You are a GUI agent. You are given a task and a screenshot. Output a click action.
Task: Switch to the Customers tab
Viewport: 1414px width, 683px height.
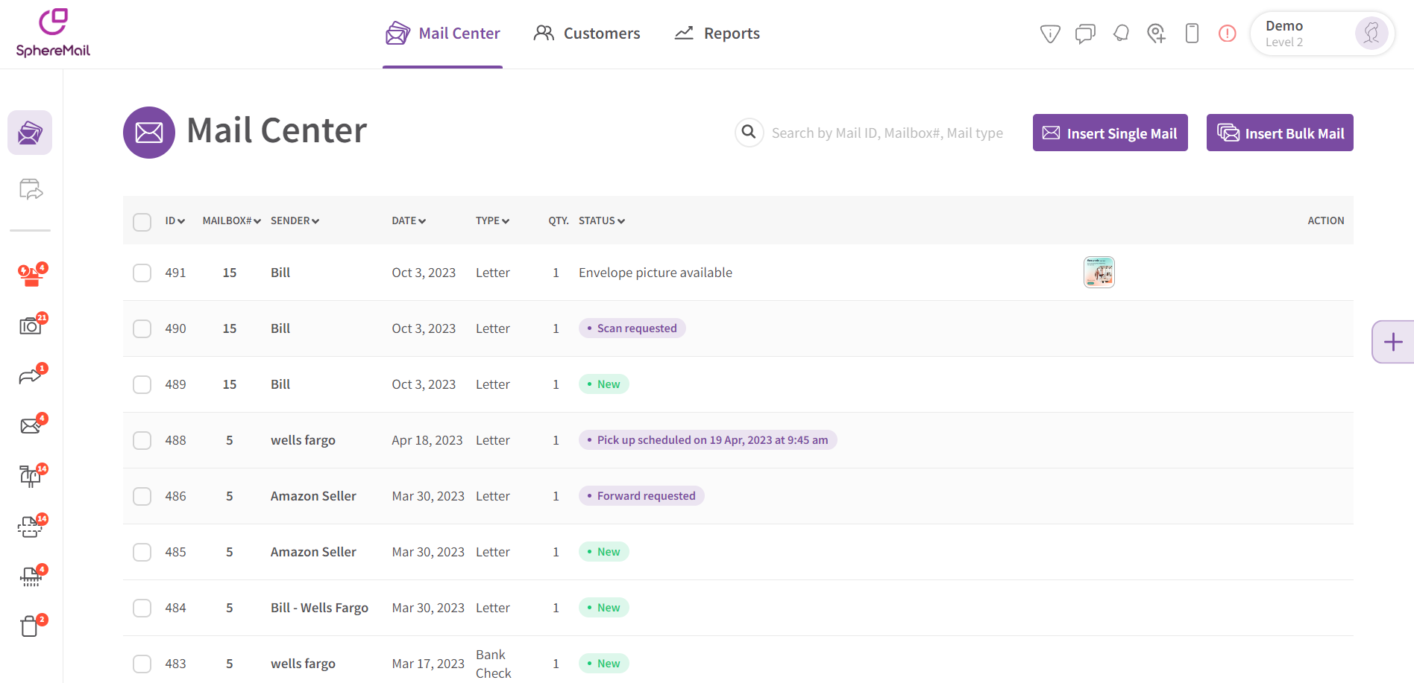[587, 33]
